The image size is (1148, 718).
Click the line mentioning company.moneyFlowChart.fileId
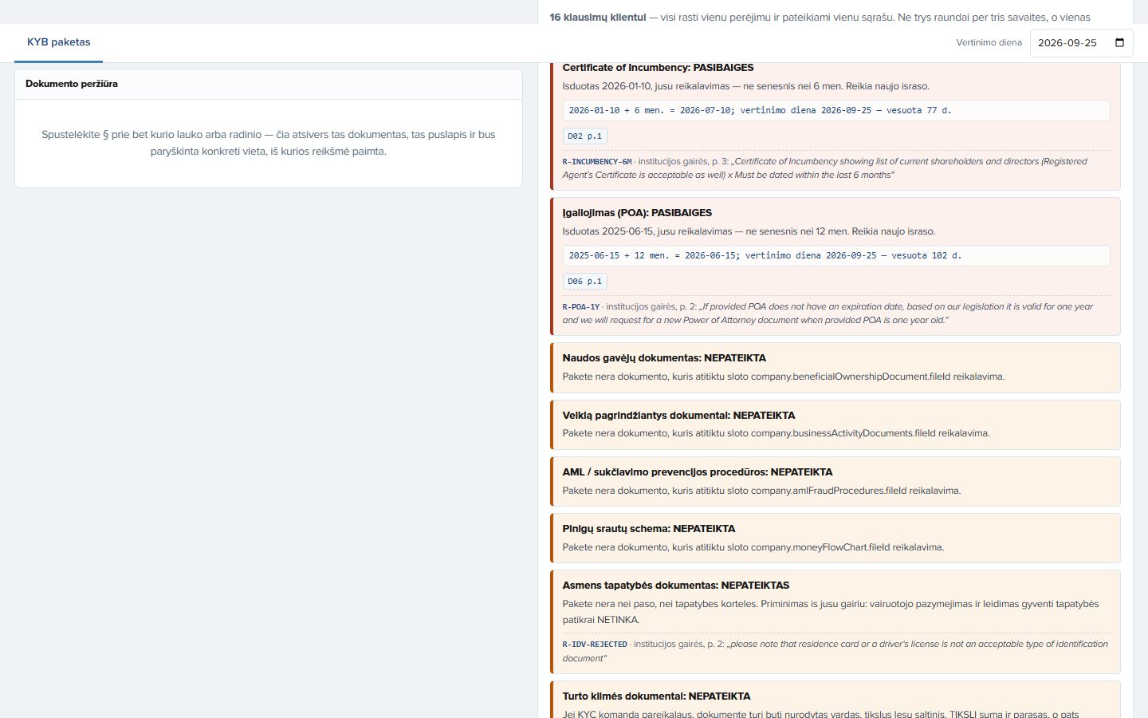tap(753, 547)
